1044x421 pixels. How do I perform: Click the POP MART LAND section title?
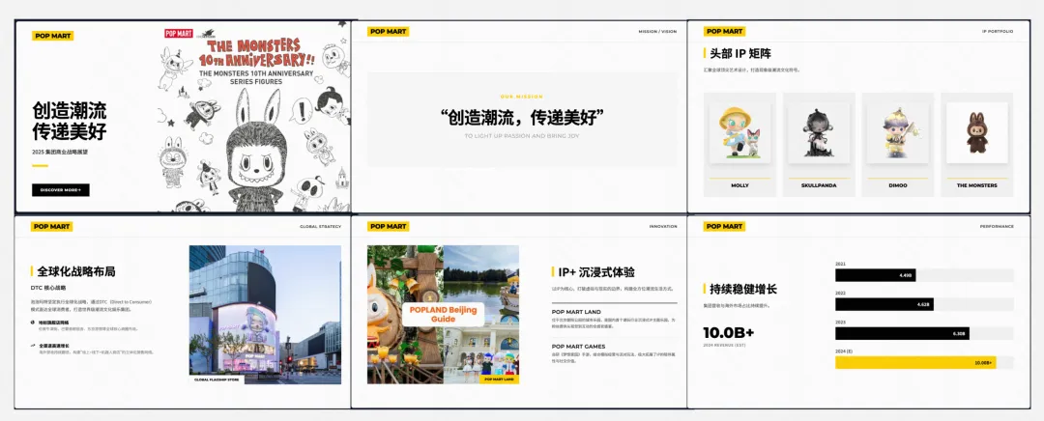tap(576, 312)
